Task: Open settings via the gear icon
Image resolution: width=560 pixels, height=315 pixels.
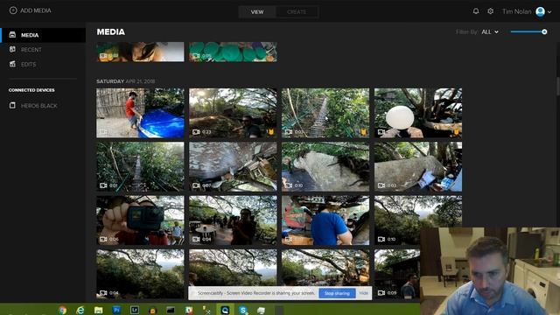Action: (490, 11)
